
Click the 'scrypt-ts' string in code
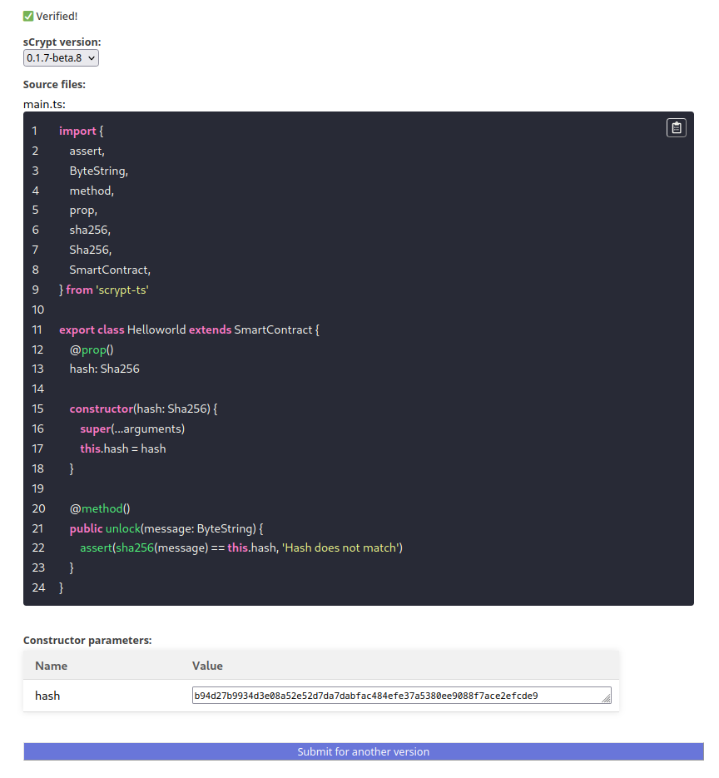pos(122,290)
